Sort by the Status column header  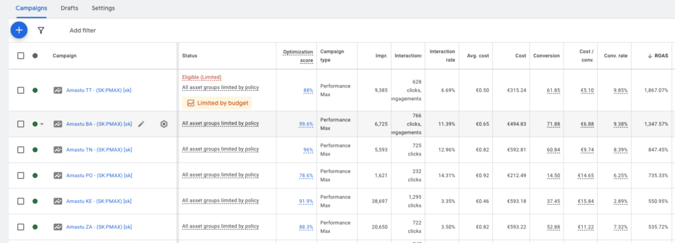[x=190, y=55]
